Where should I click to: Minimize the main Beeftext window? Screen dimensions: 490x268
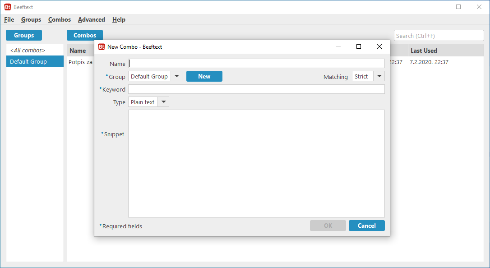(x=438, y=7)
